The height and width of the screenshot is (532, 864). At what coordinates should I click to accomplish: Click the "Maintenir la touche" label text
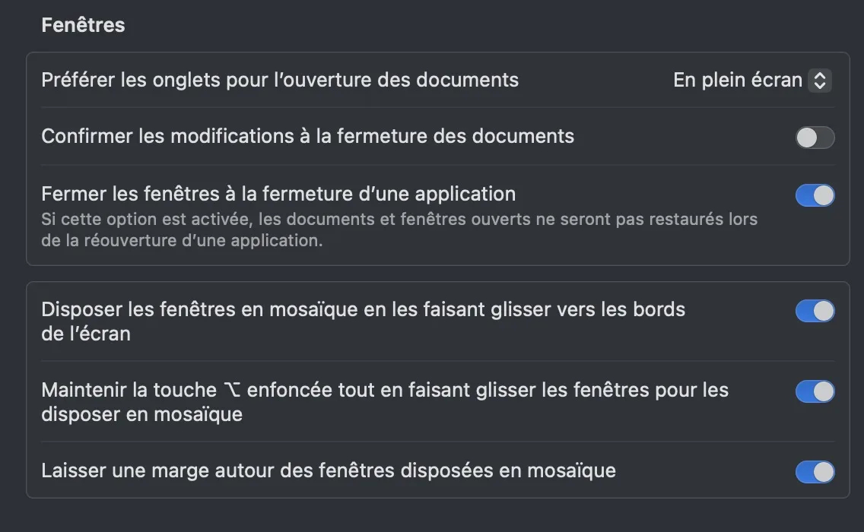coord(129,391)
